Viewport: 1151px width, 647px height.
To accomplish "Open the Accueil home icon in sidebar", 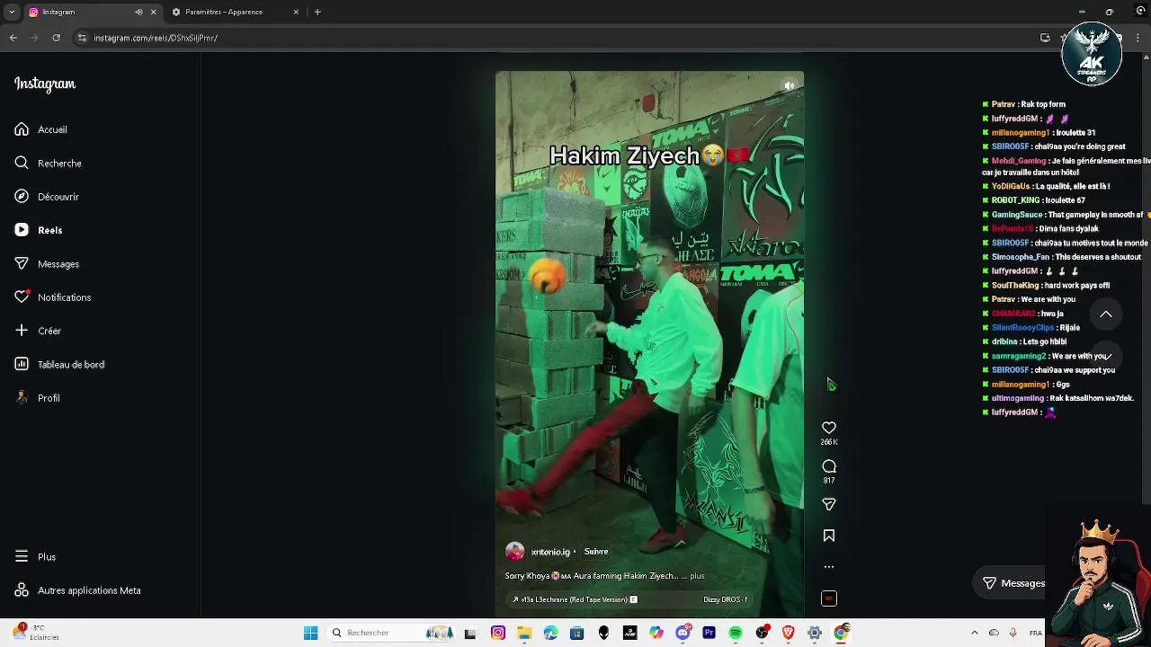I will [22, 129].
